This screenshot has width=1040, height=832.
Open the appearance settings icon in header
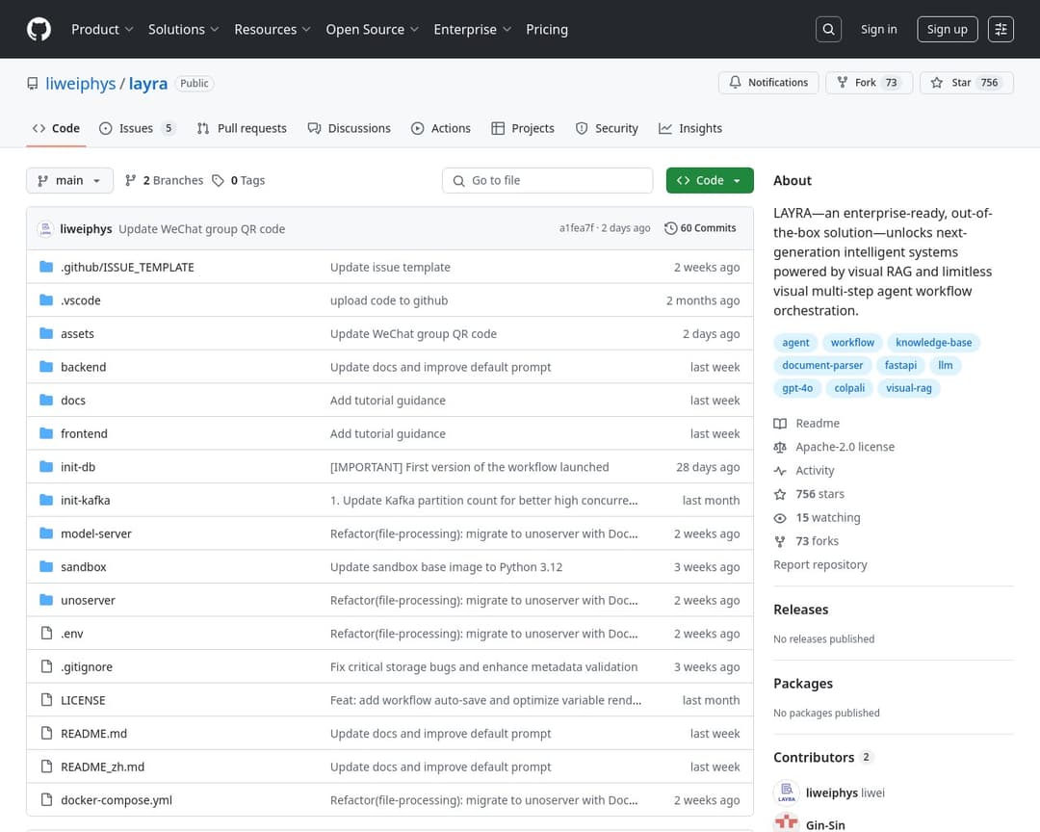[1001, 29]
